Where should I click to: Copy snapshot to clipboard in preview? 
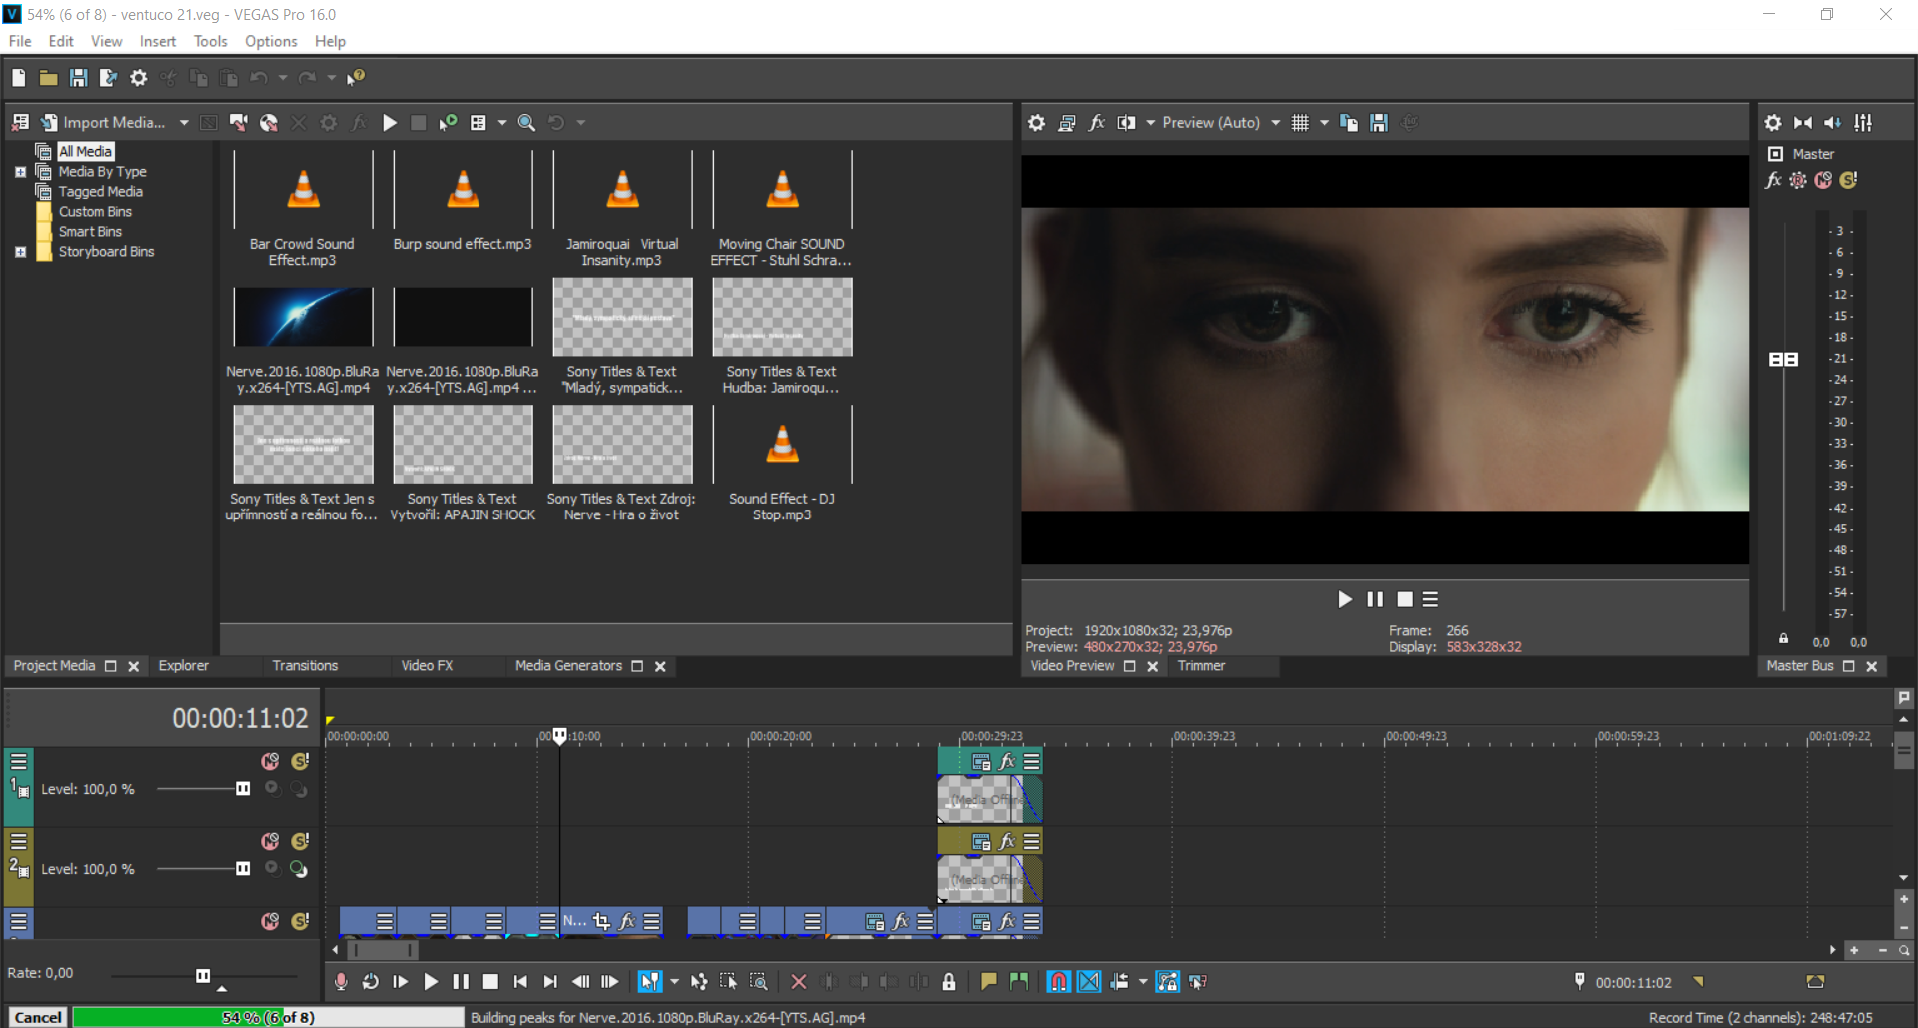(x=1349, y=123)
